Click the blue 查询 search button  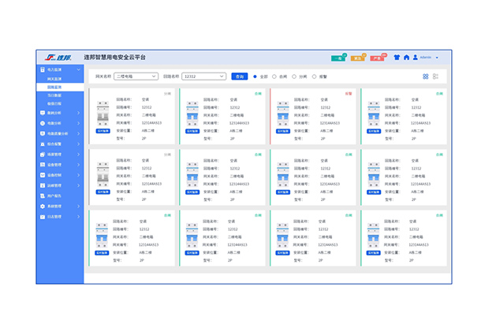point(240,76)
